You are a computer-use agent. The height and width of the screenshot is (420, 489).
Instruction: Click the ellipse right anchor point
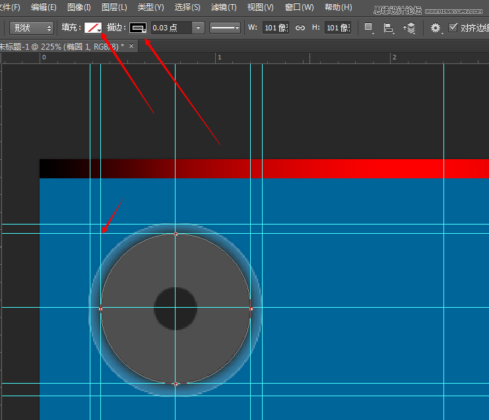[x=251, y=308]
